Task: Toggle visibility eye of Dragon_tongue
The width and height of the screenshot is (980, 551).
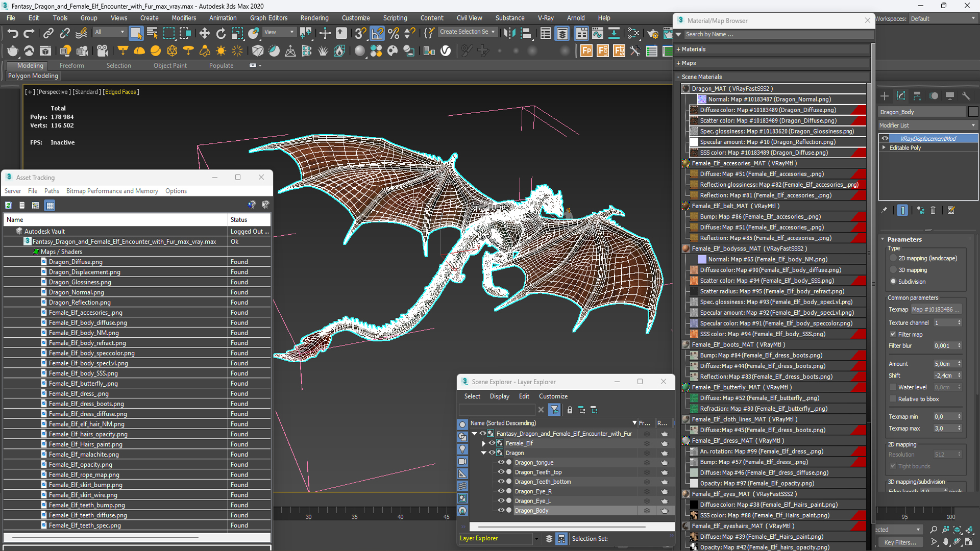Action: pyautogui.click(x=501, y=462)
